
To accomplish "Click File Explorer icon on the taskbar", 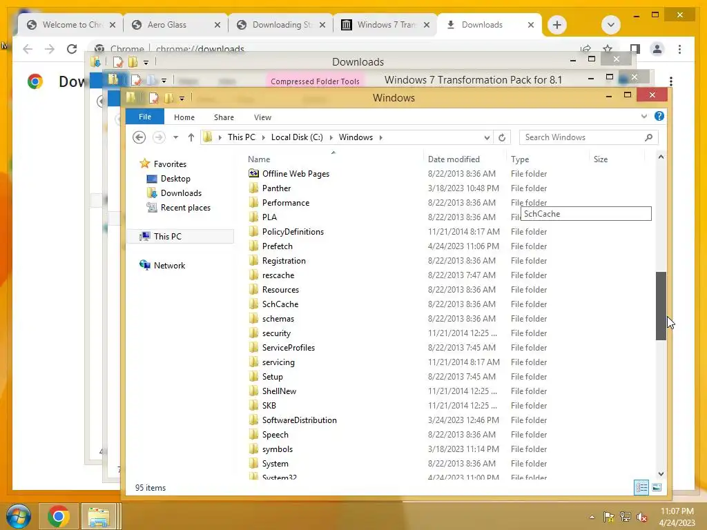I will [x=99, y=516].
